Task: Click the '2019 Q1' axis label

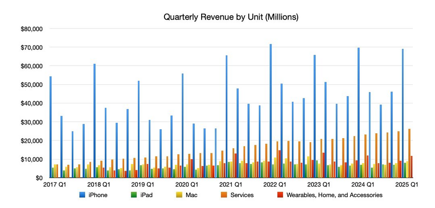Action: (x=143, y=184)
